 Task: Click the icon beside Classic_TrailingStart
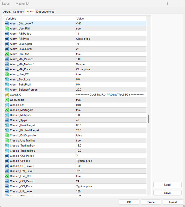coord(7,146)
